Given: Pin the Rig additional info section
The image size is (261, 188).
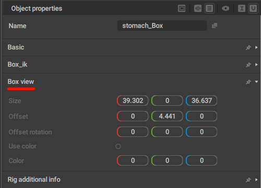Looking at the screenshot, I should (248, 180).
